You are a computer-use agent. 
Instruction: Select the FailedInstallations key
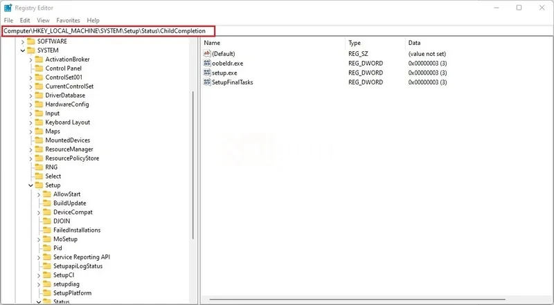(77, 230)
